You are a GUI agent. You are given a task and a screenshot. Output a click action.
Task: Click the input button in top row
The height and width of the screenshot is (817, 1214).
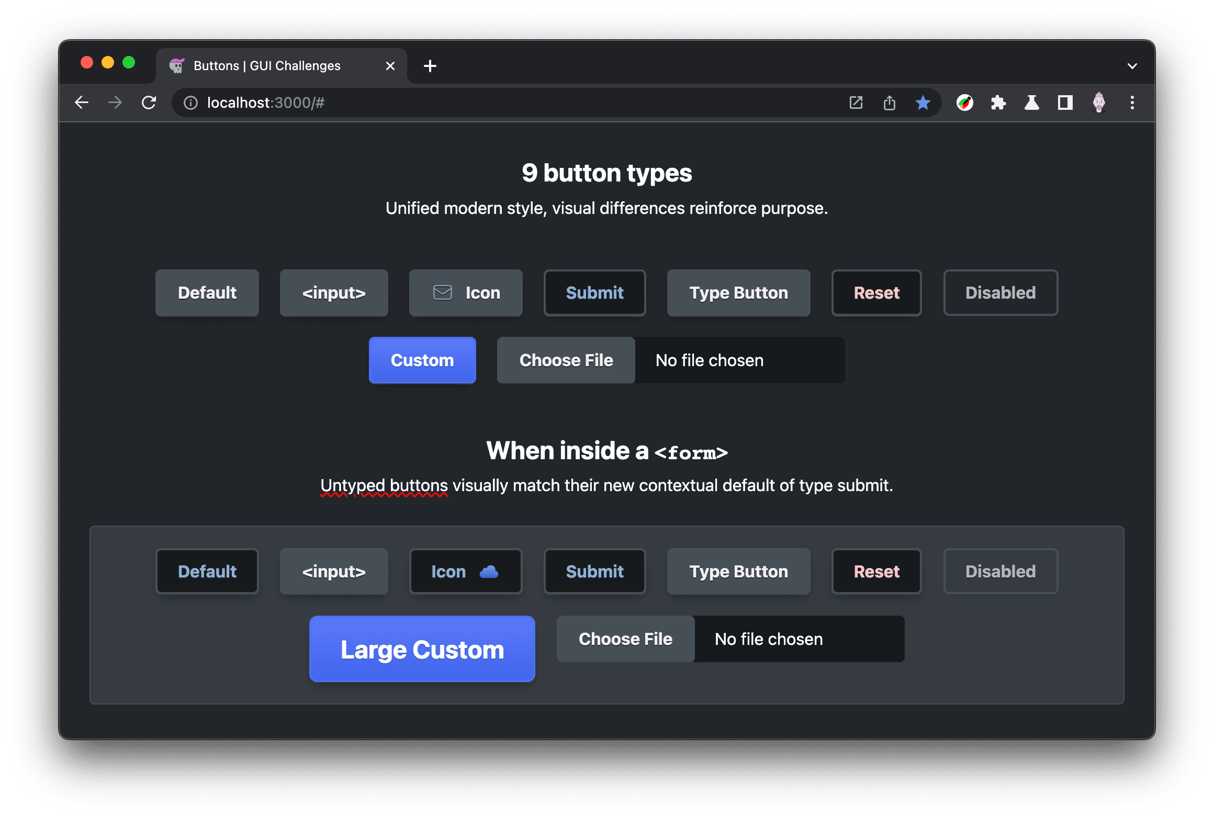pyautogui.click(x=334, y=293)
